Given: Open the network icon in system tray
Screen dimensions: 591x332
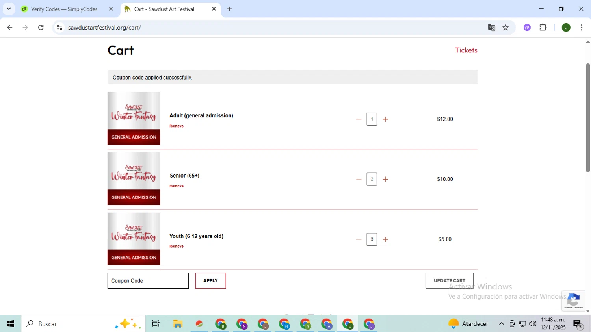Looking at the screenshot, I should point(522,324).
